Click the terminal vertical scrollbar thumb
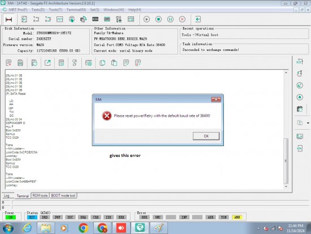The height and width of the screenshot is (234, 311). [286, 161]
